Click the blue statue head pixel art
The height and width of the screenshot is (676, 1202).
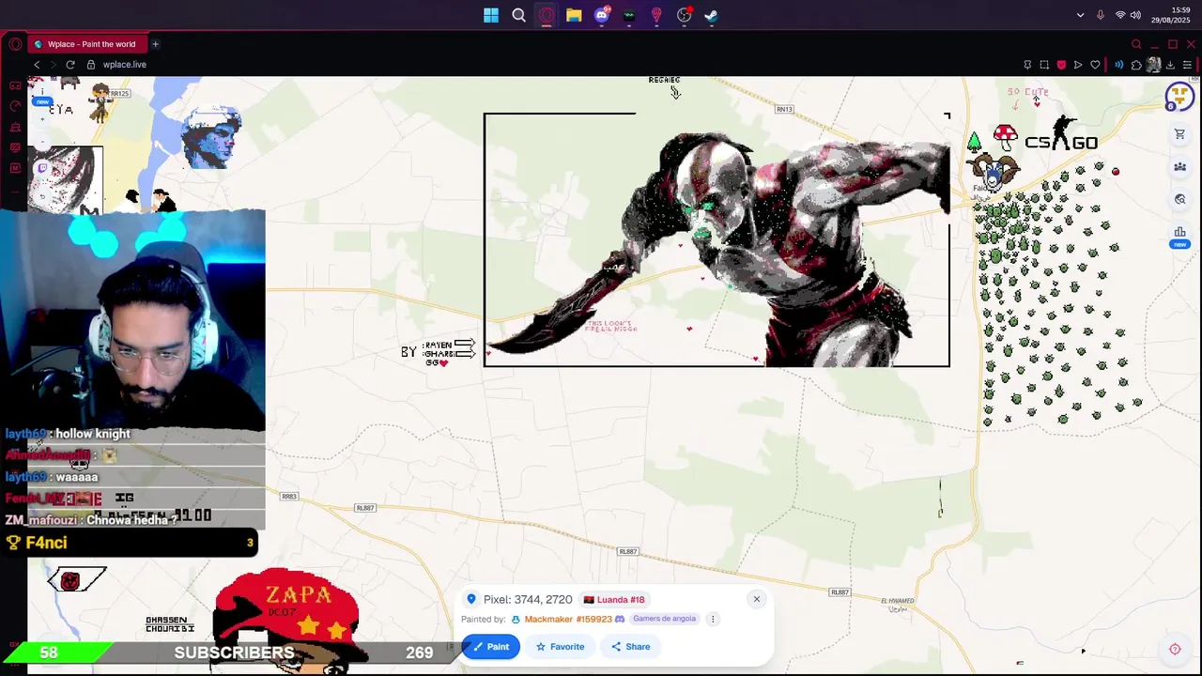(x=212, y=137)
